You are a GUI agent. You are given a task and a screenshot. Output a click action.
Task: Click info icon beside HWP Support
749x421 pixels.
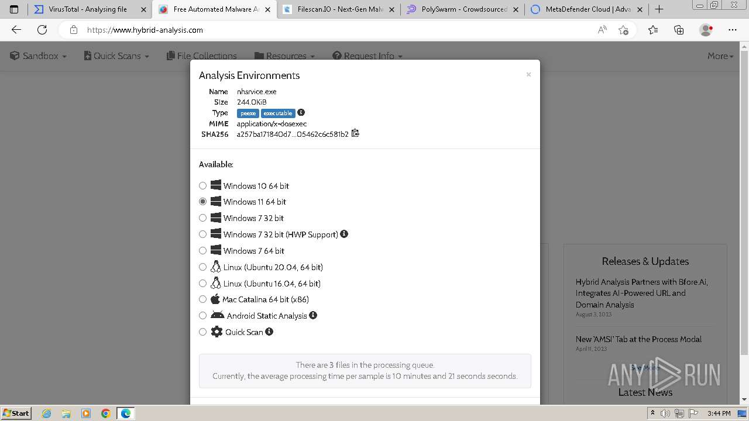pos(344,234)
